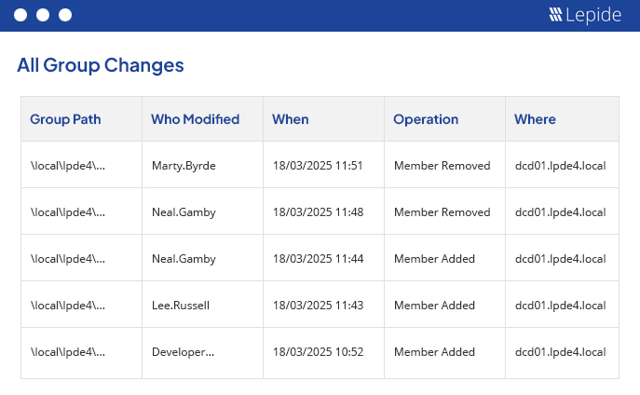The image size is (640, 395).
Task: Click Member Removed in Marty.Byrde row
Action: (442, 166)
